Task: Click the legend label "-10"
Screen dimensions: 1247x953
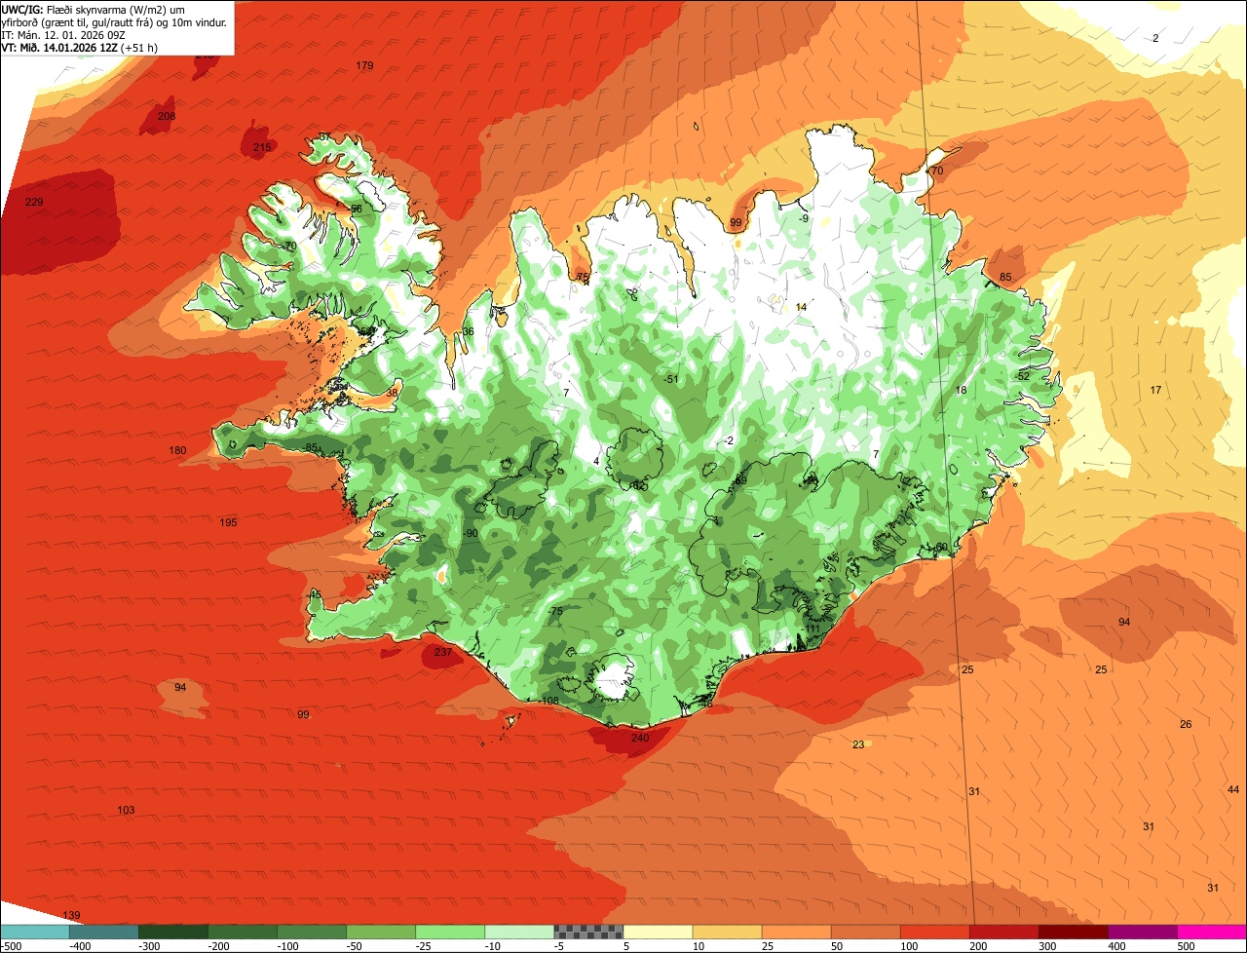Action: point(494,946)
